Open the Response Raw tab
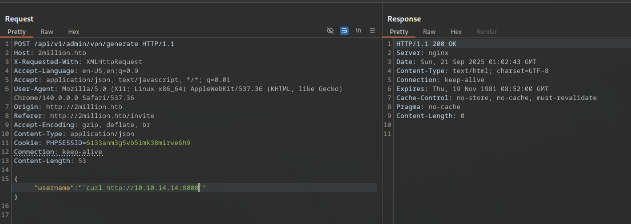631x224 pixels. [x=429, y=31]
